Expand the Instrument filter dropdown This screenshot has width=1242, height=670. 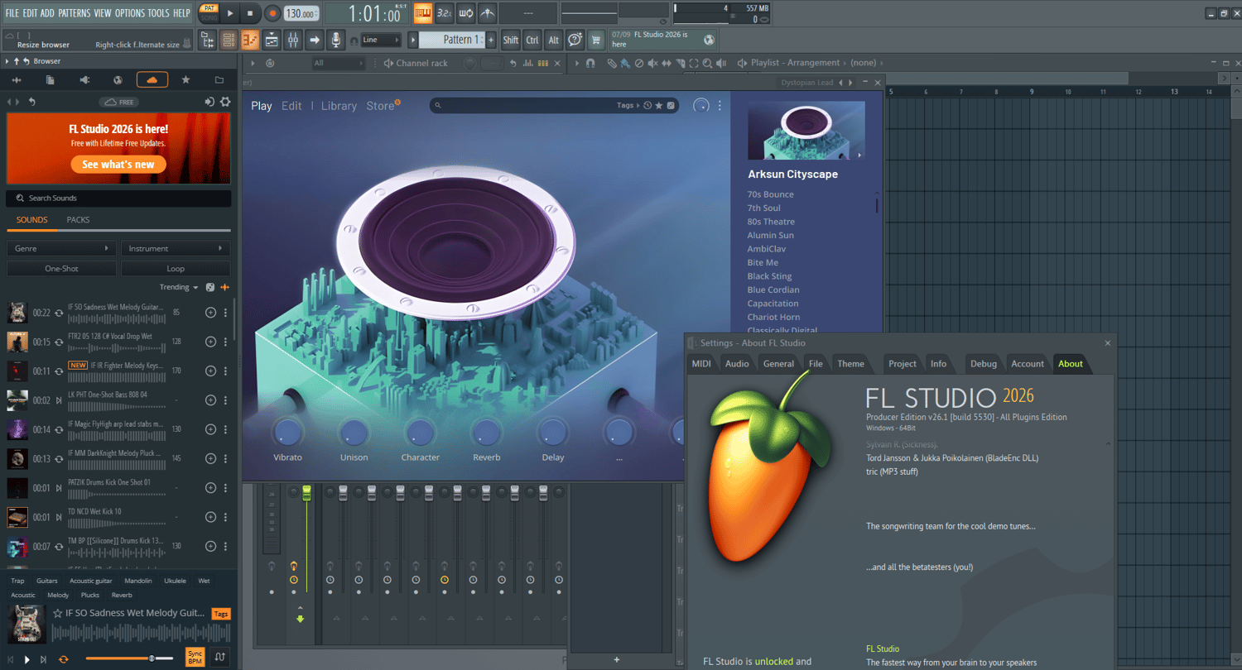[176, 248]
